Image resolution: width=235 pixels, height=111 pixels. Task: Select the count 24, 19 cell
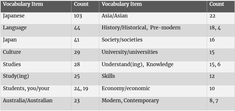(85, 91)
